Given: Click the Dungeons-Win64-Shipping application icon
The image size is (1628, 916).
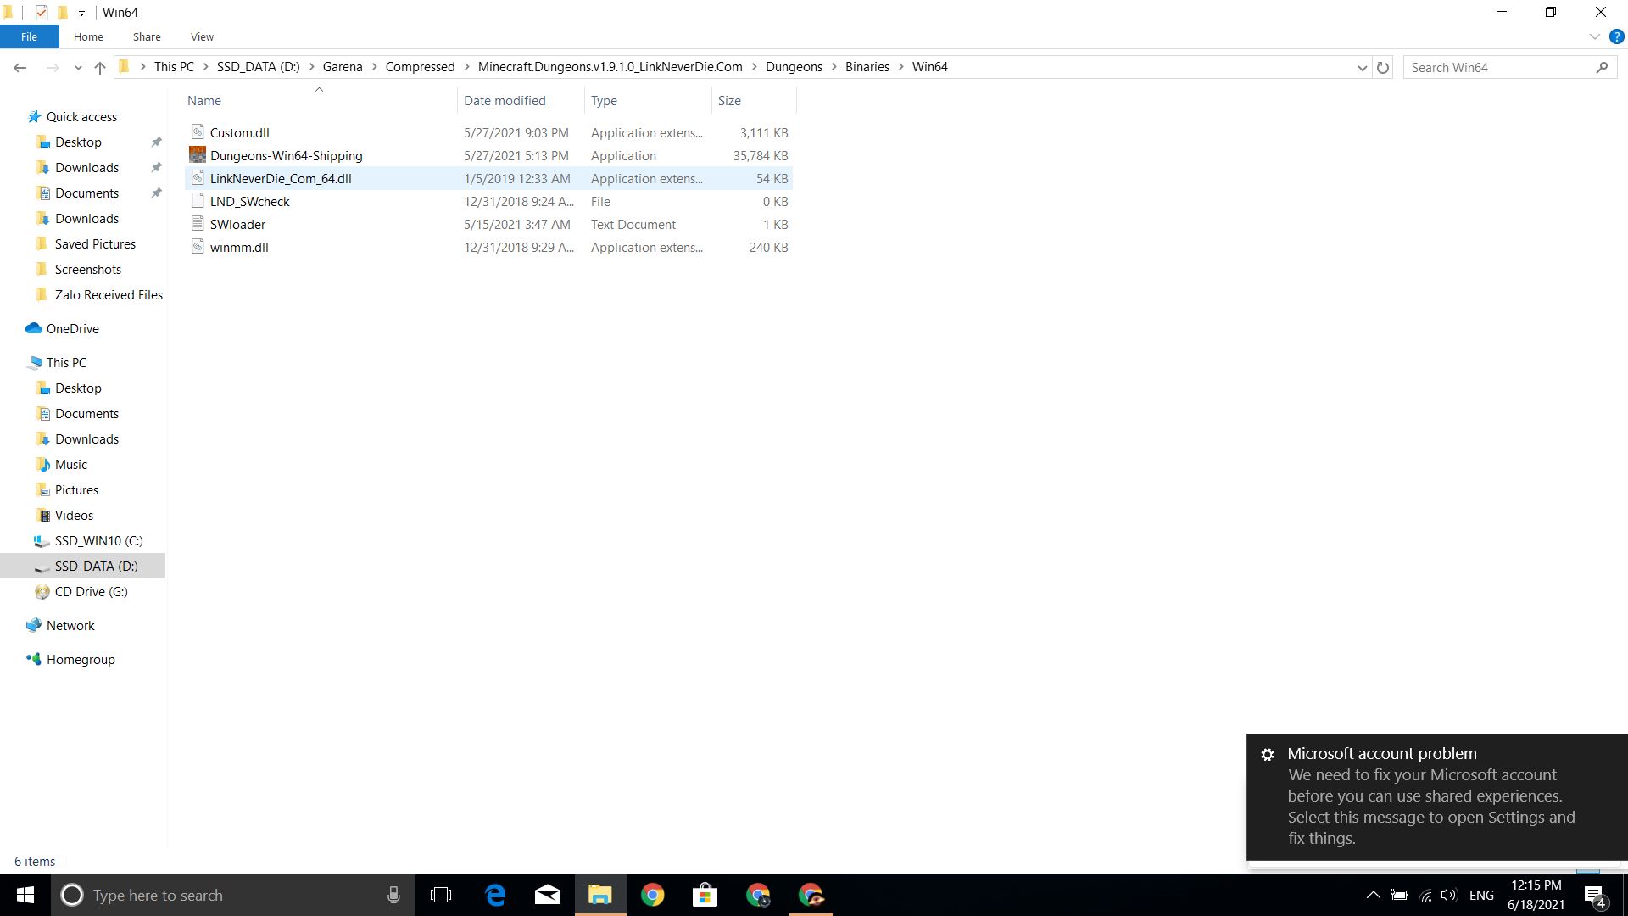Looking at the screenshot, I should click(x=198, y=155).
